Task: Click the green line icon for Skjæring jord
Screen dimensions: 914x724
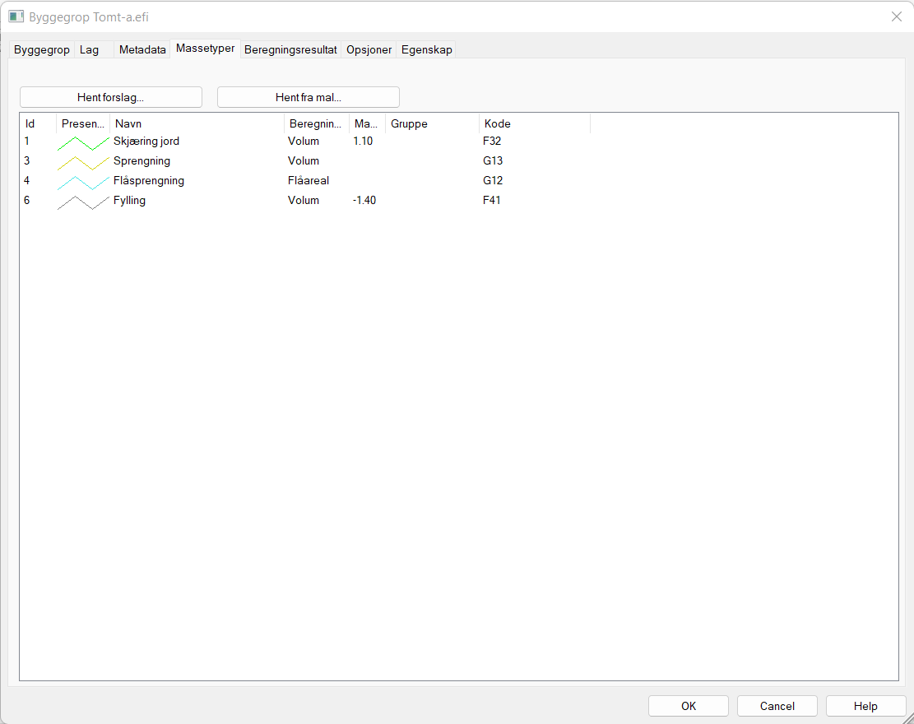Action: tap(83, 142)
